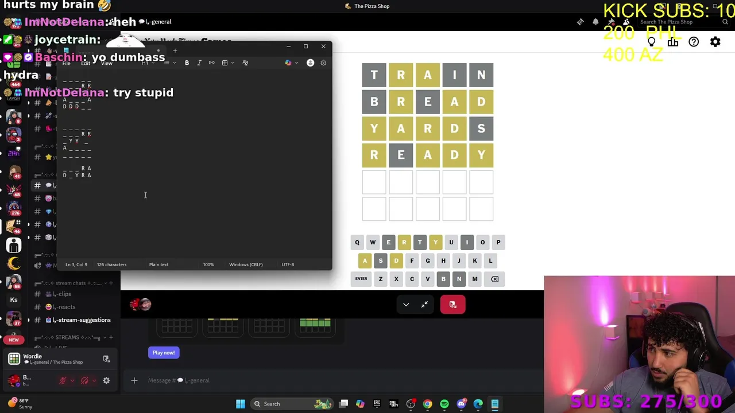Open Spotify from the taskbar
Viewport: 735px width, 413px height.
[444, 404]
